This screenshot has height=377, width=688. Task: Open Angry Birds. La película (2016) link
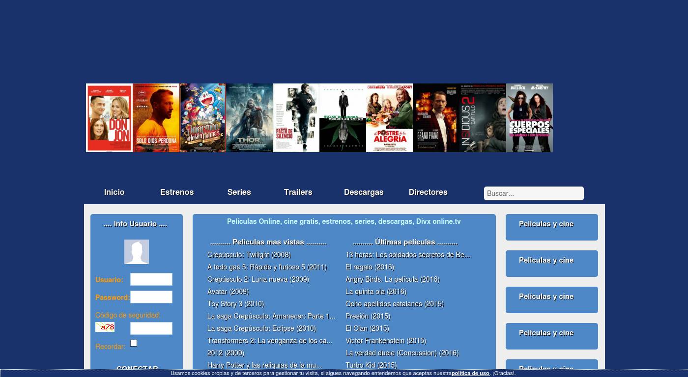392,279
